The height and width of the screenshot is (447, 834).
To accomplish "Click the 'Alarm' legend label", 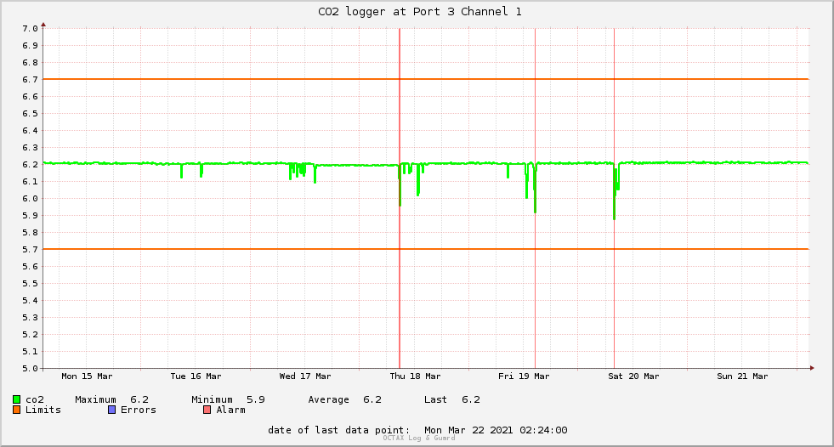I will click(x=231, y=410).
